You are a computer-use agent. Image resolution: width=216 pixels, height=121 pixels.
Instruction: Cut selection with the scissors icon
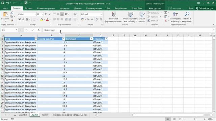(12, 13)
